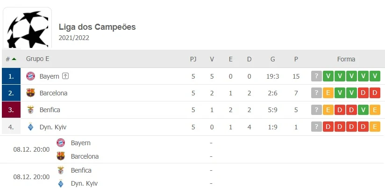The height and width of the screenshot is (188, 385).
Task: Click Benfica crest in standings row
Action: 31,110
